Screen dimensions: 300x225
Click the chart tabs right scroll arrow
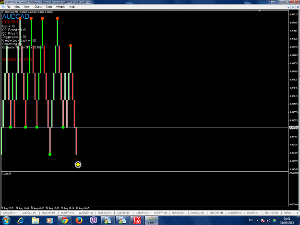coord(298,213)
